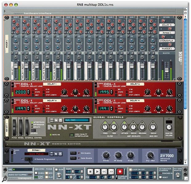The width and height of the screenshot is (191, 184).
Task: Start playback with the Play button
Action: tap(97, 172)
